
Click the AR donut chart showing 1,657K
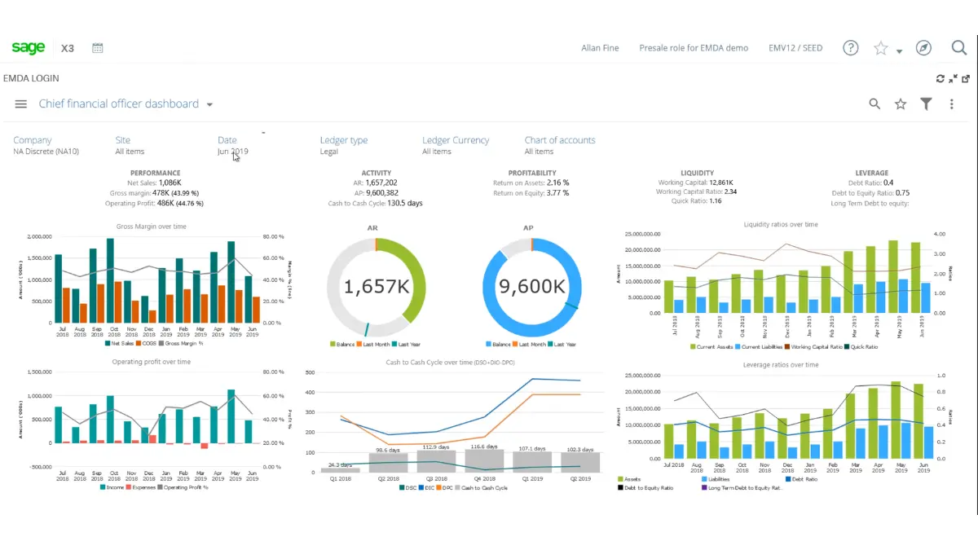tap(377, 287)
